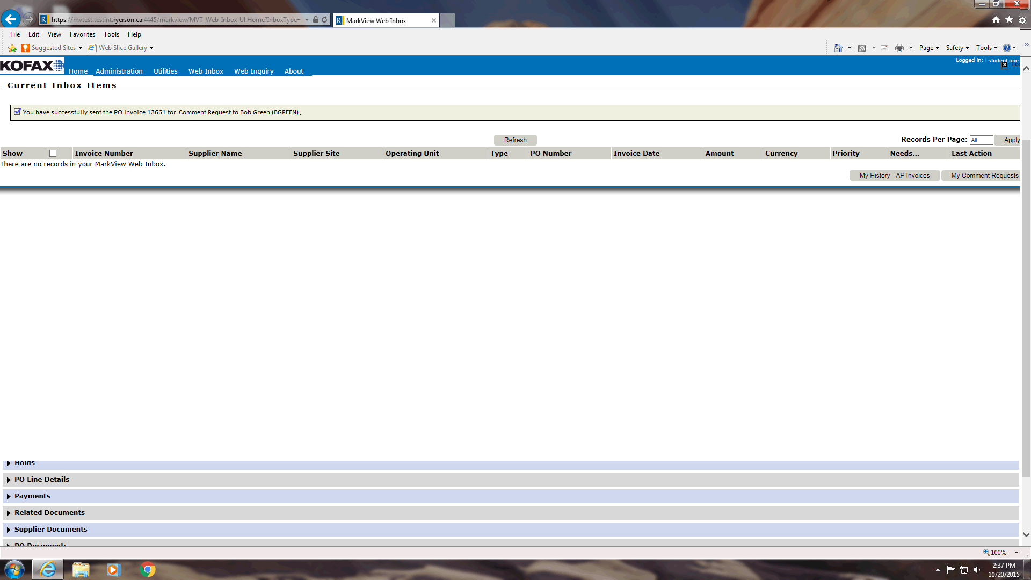The width and height of the screenshot is (1031, 580).
Task: Expand the PO Line Details section
Action: click(x=42, y=480)
